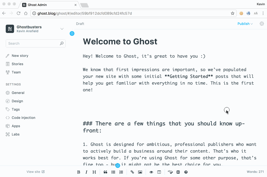
Task: Toggle bold formatting in editor toolbar
Action: click(x=78, y=172)
